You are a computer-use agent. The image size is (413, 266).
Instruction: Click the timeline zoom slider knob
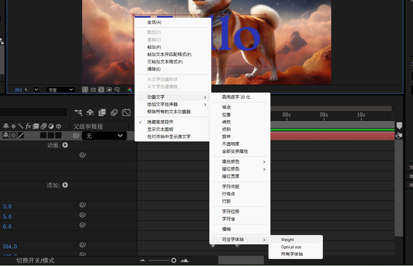[173, 260]
